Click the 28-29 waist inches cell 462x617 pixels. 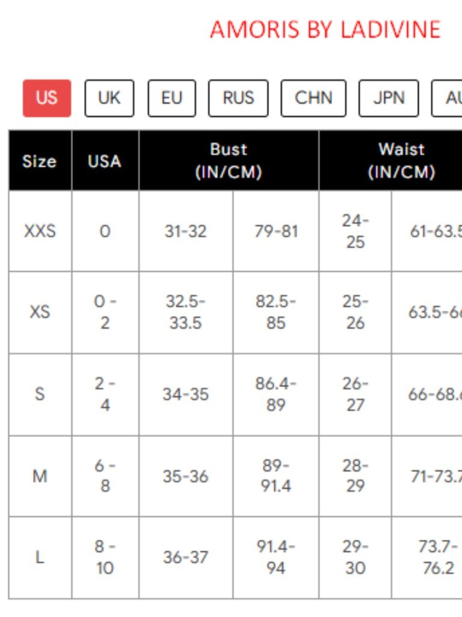click(355, 476)
